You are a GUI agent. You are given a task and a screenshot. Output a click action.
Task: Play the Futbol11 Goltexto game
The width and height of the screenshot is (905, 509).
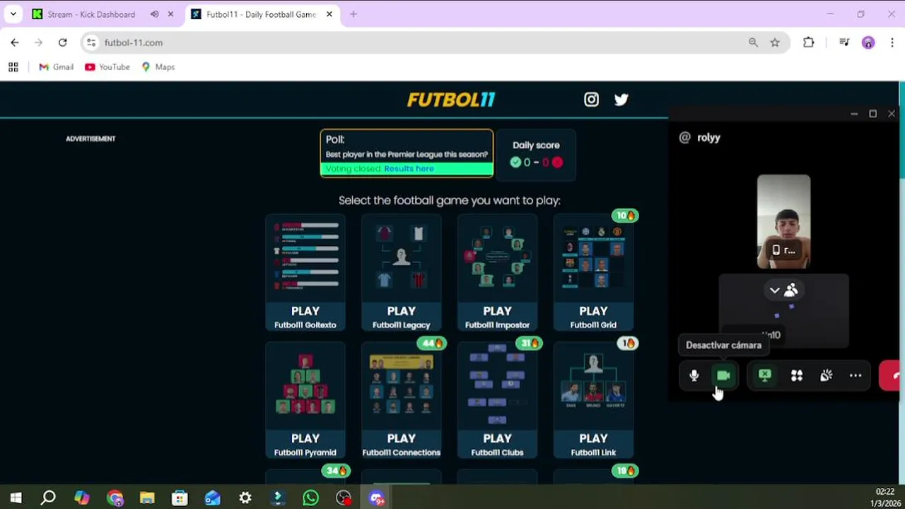tap(305, 273)
